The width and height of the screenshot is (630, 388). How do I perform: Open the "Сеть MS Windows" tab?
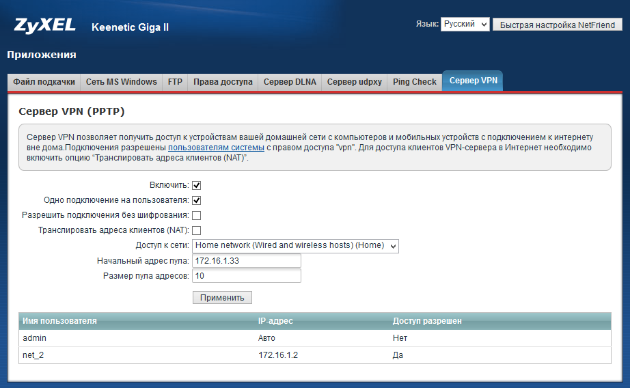(x=121, y=82)
